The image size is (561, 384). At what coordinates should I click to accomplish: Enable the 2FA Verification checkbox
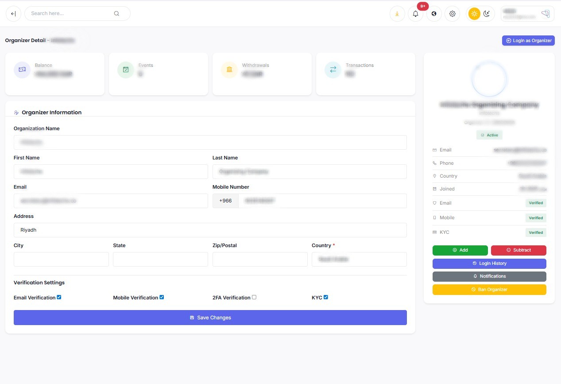[254, 297]
